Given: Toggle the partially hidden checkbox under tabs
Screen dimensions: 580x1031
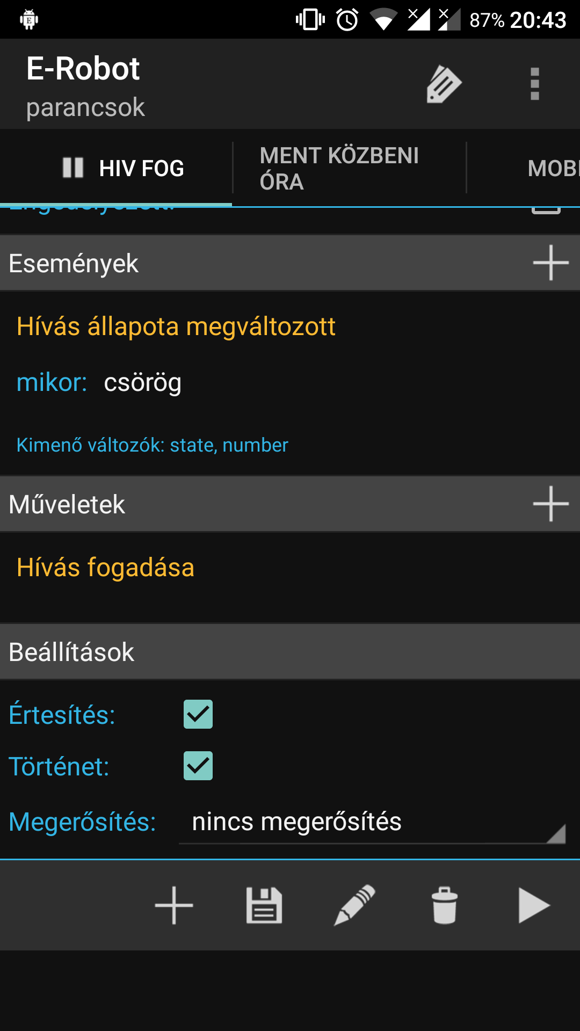Looking at the screenshot, I should pos(546,210).
